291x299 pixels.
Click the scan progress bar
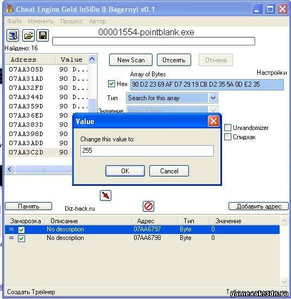pos(154,41)
